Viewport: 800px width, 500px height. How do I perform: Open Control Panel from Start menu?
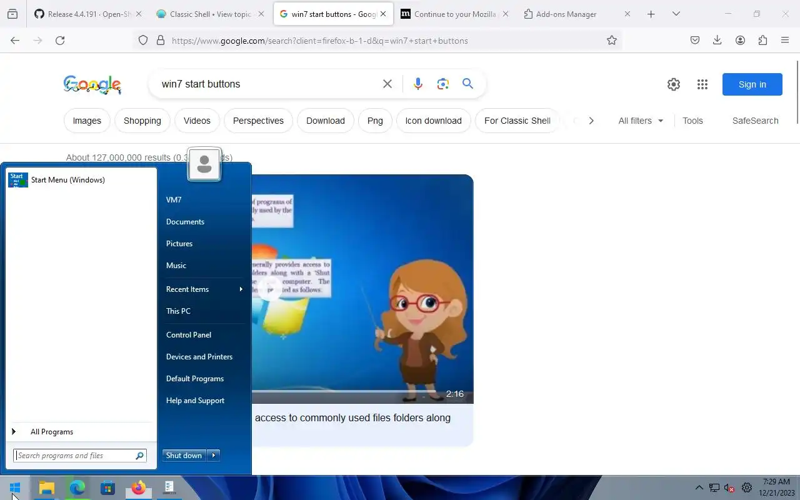[x=189, y=335]
